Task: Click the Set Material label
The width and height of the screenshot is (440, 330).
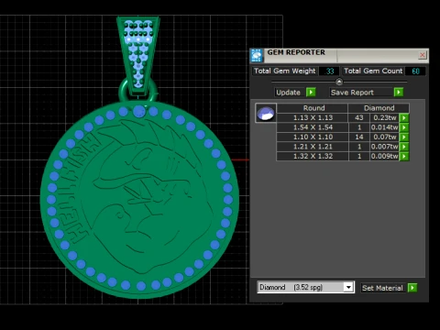Action: pos(382,288)
